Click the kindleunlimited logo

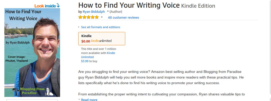[x=101, y=41]
